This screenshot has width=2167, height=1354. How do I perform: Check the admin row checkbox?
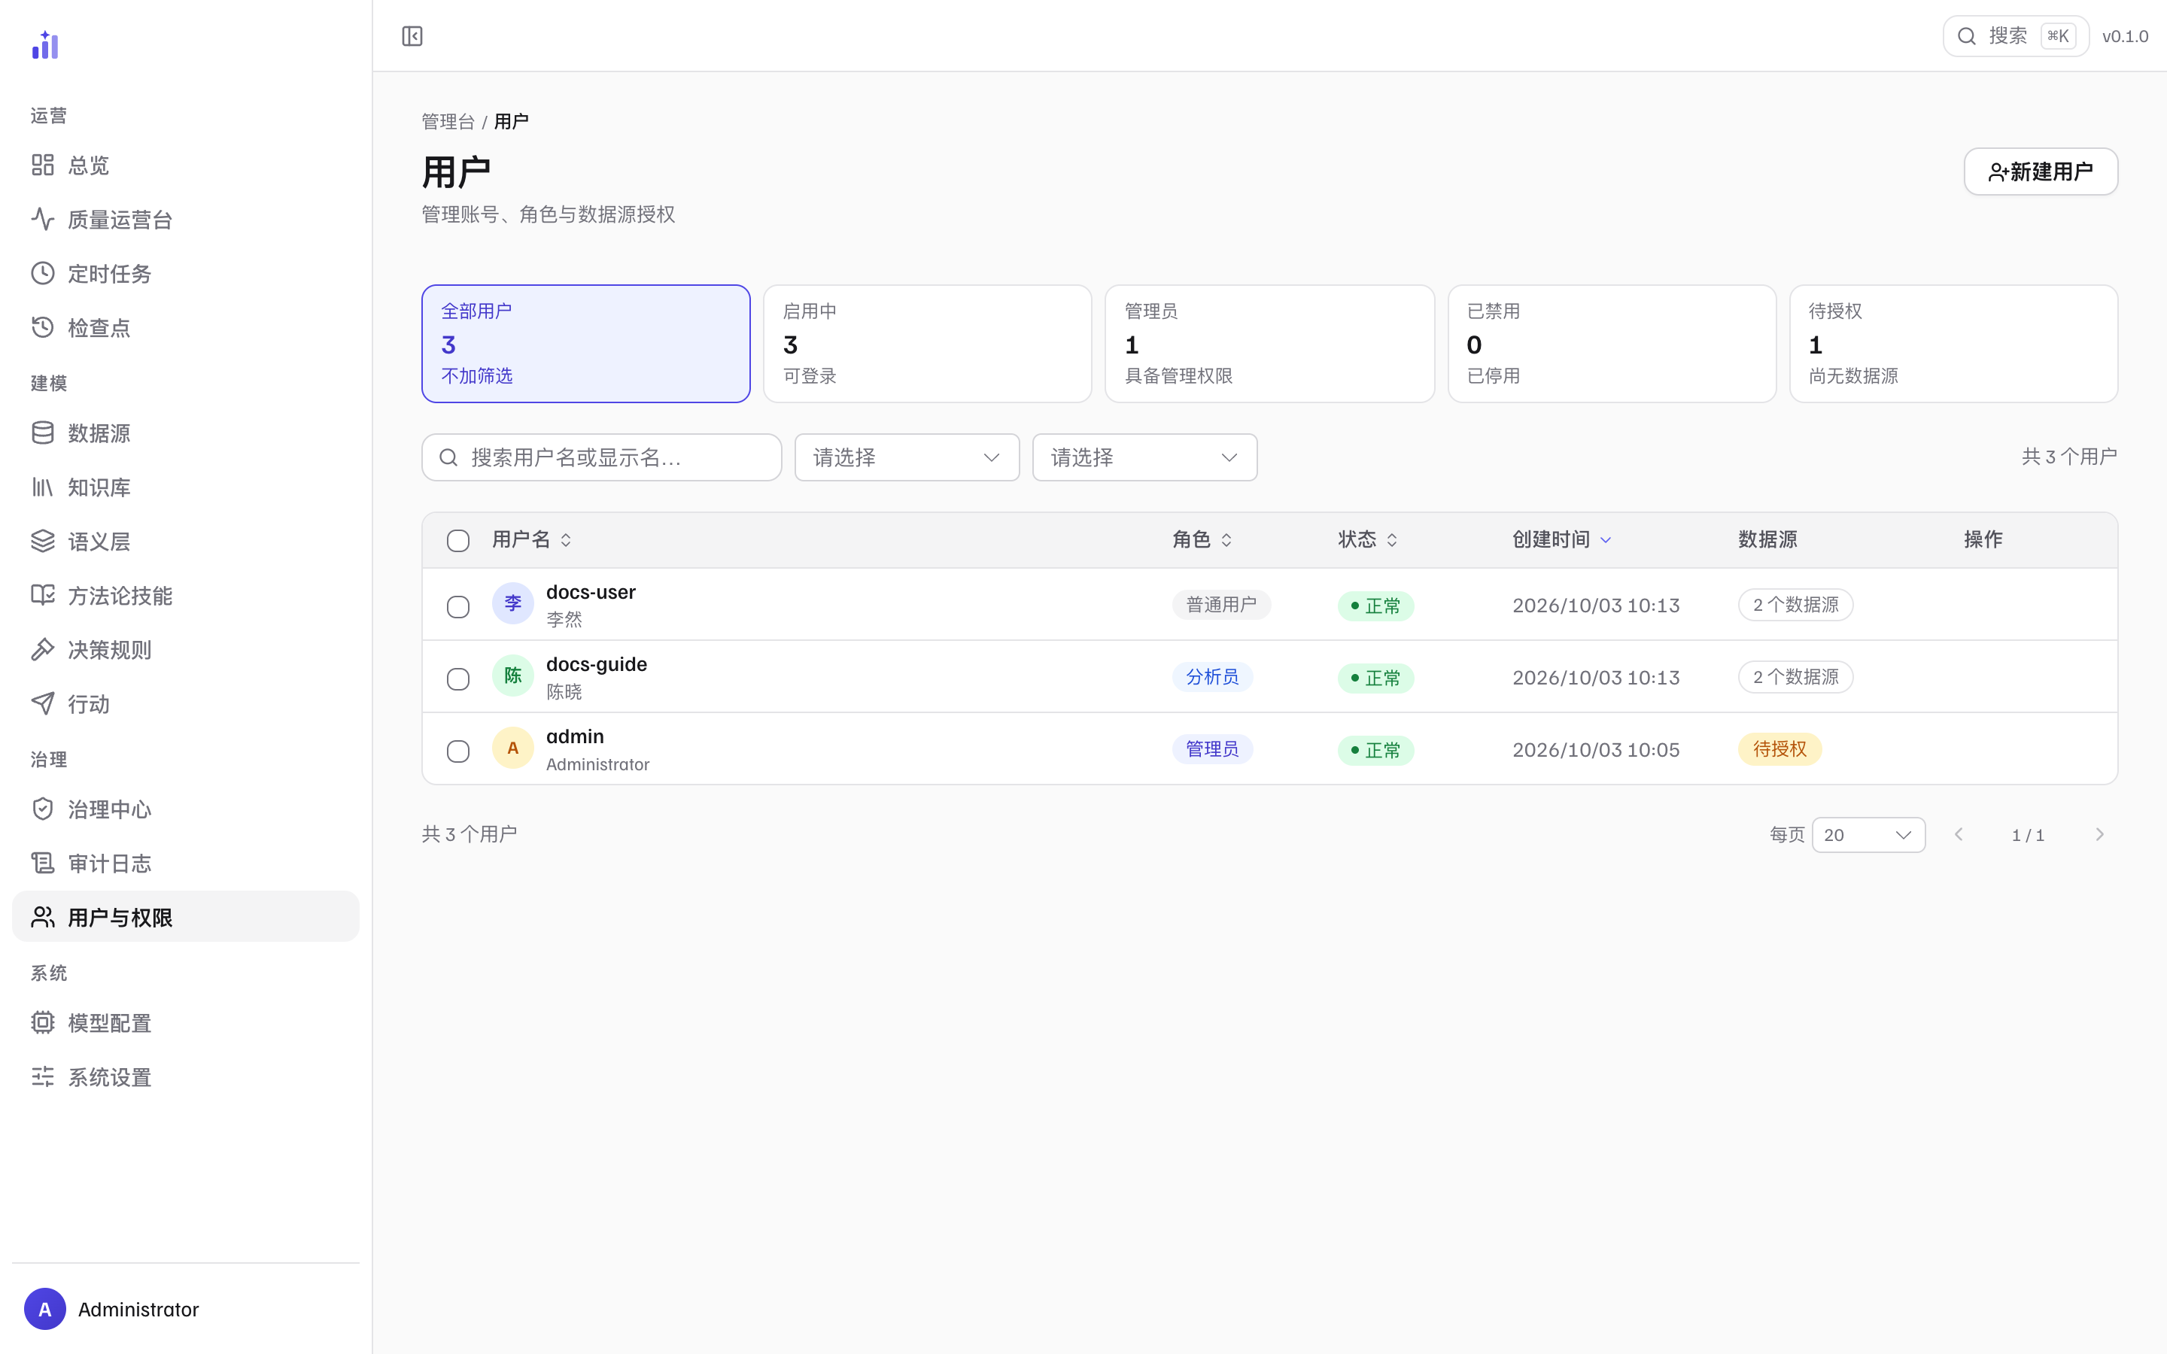457,751
